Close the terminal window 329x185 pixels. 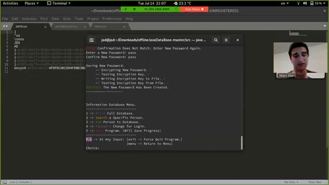point(237,40)
